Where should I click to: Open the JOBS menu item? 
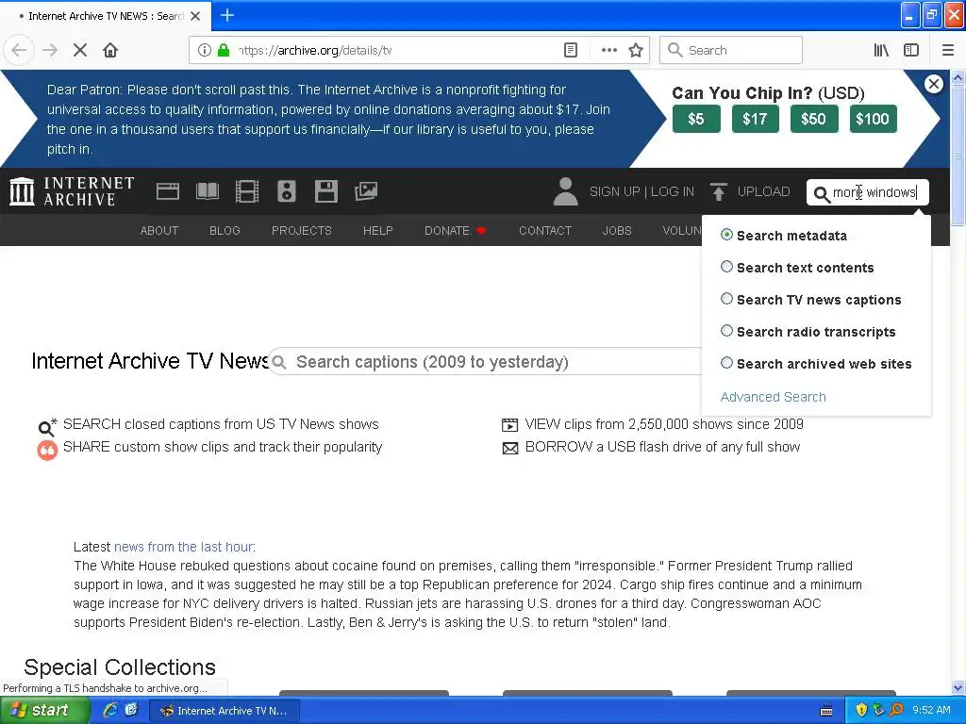pyautogui.click(x=617, y=230)
